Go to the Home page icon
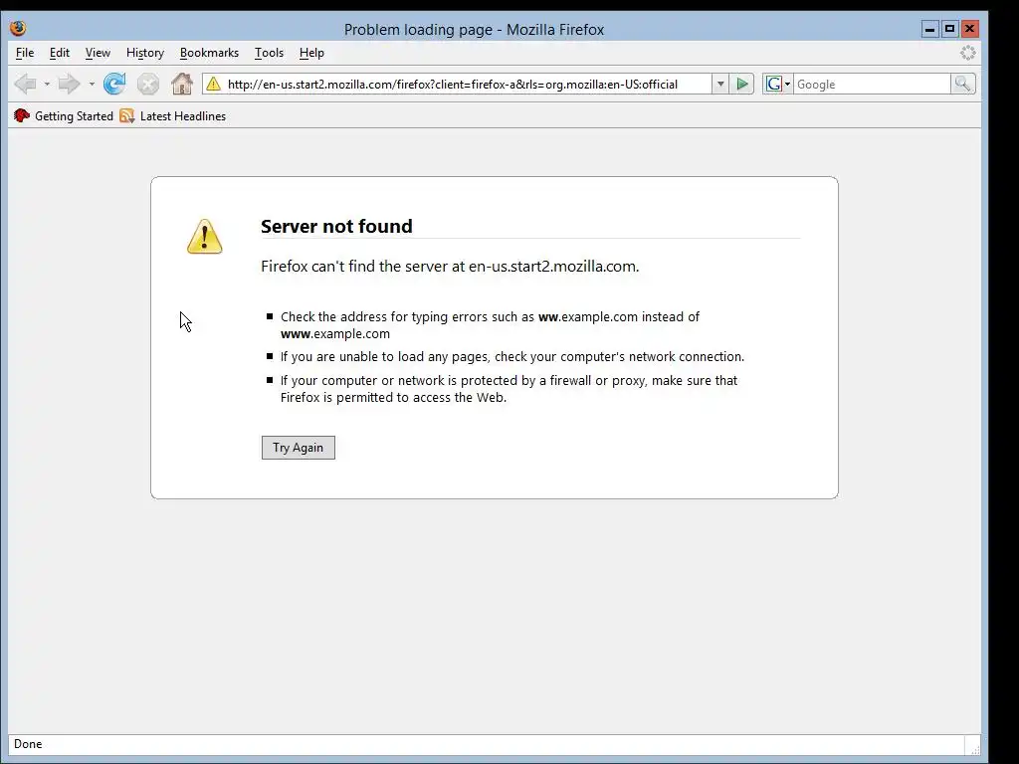 tap(182, 84)
